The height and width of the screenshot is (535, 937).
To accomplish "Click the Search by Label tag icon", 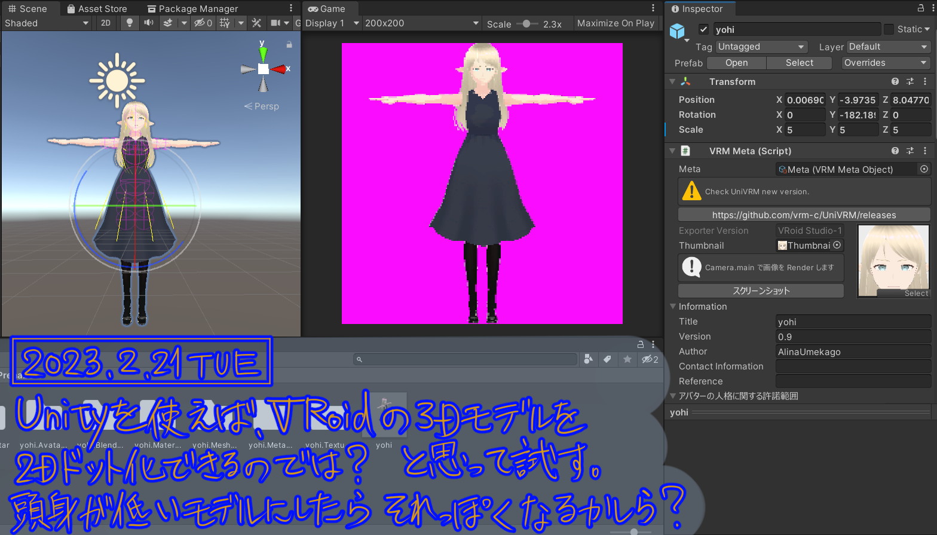I will [x=607, y=359].
